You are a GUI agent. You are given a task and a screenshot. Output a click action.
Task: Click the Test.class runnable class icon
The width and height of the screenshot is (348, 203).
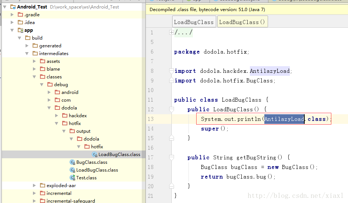point(72,178)
